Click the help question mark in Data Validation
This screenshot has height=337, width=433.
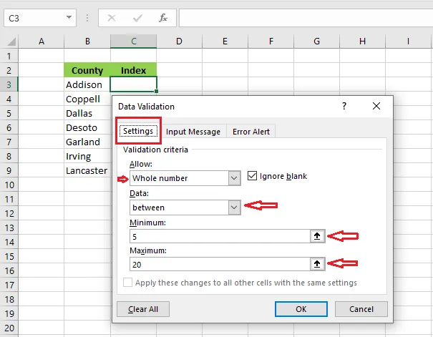tap(344, 106)
